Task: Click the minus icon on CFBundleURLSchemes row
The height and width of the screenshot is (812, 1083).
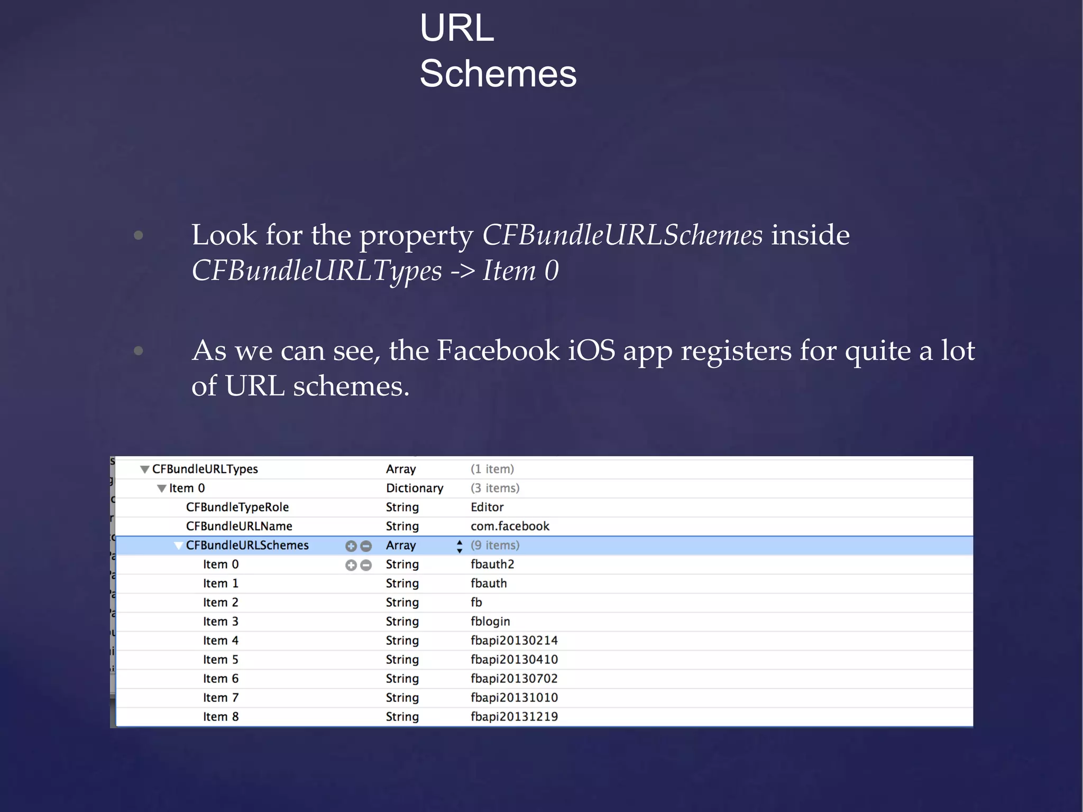Action: (366, 546)
